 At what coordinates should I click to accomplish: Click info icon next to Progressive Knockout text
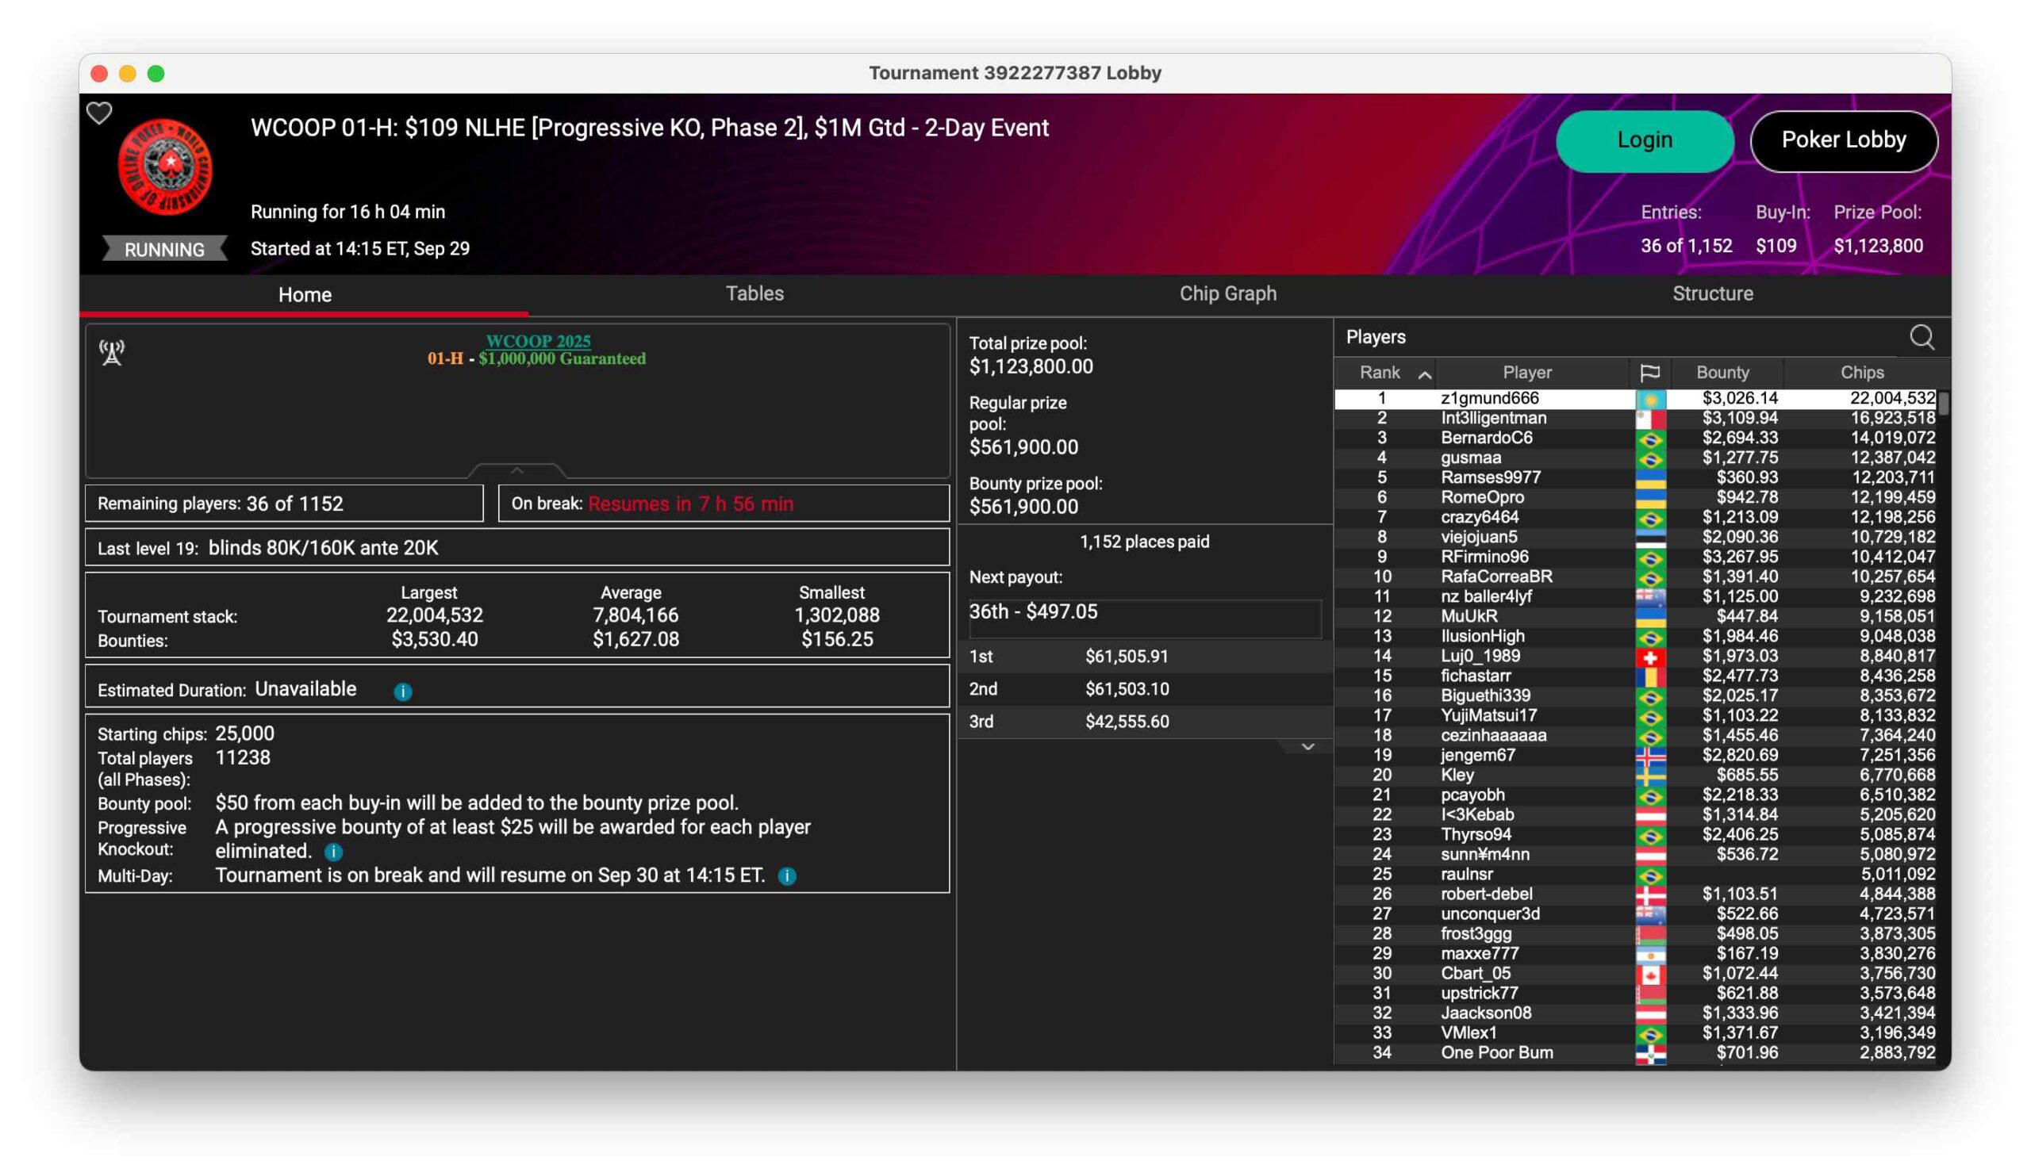[x=334, y=852]
